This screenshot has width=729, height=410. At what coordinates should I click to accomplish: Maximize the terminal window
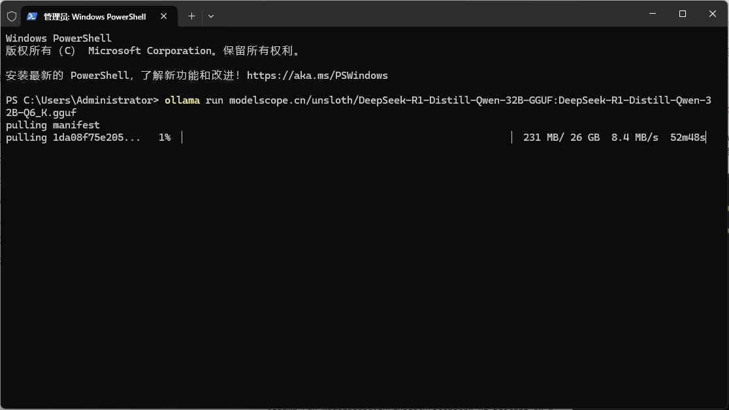(682, 14)
